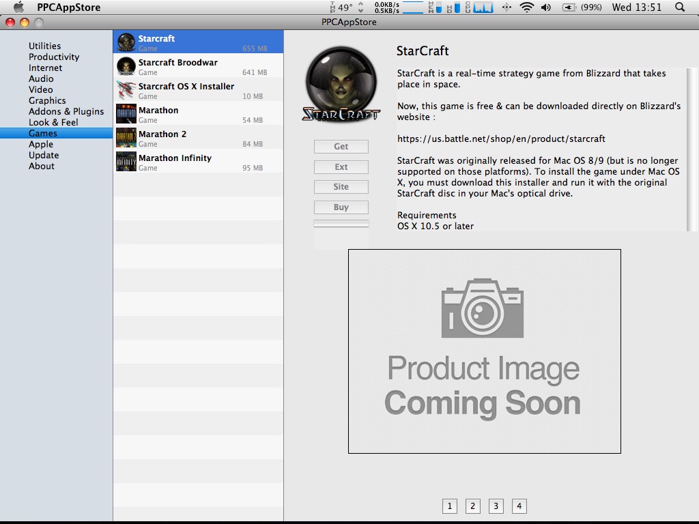Click the Marathon 2 game icon

click(x=126, y=138)
